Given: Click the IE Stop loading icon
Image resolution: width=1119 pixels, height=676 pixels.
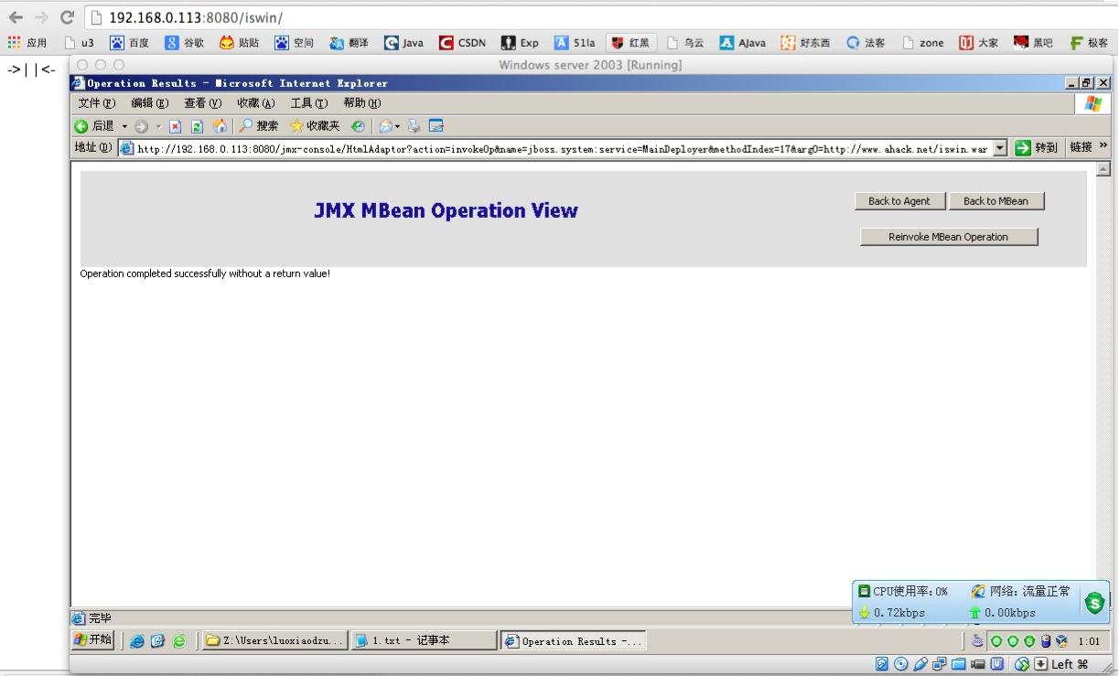Looking at the screenshot, I should [176, 126].
